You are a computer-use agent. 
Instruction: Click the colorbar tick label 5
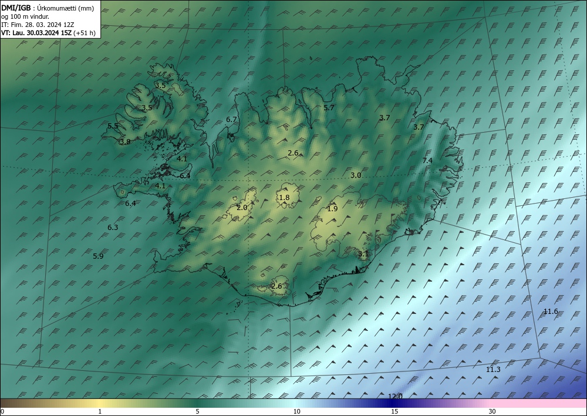point(197,411)
